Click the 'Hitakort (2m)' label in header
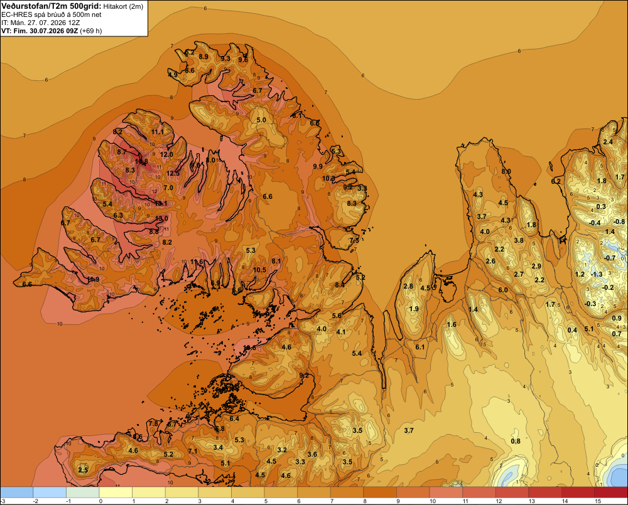The height and width of the screenshot is (505, 628). point(123,6)
